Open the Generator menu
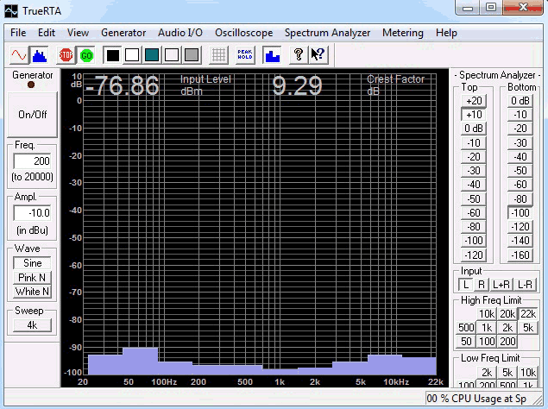Viewport: 548px width, 409px height. point(123,33)
